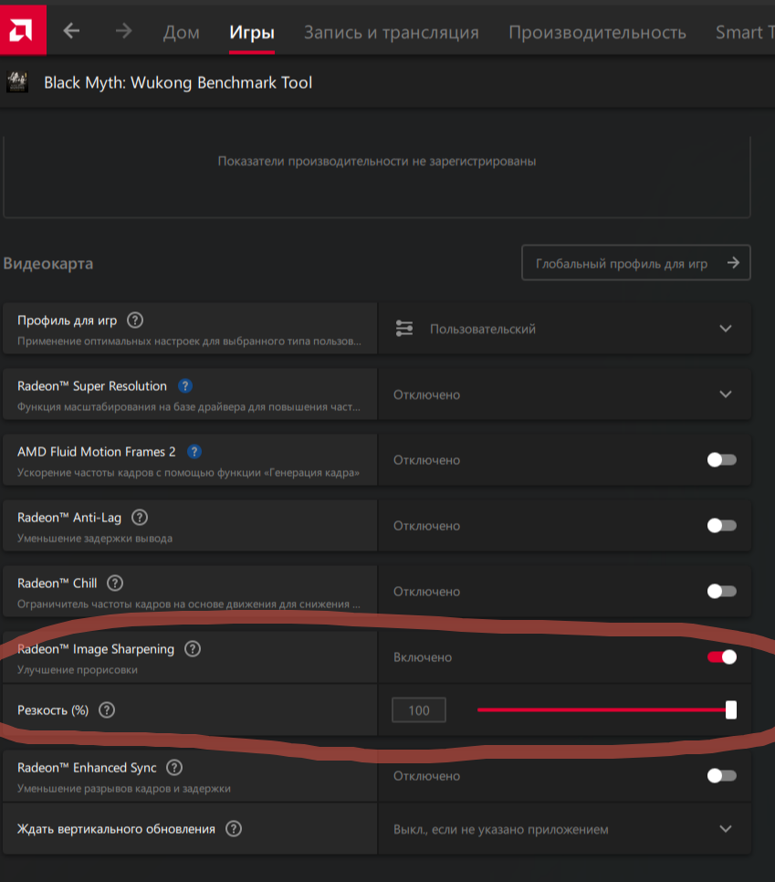
Task: Click help icon for Radeon Image Sharpening
Action: (x=193, y=649)
